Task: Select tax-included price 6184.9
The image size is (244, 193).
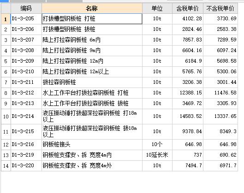Action: 188,61
